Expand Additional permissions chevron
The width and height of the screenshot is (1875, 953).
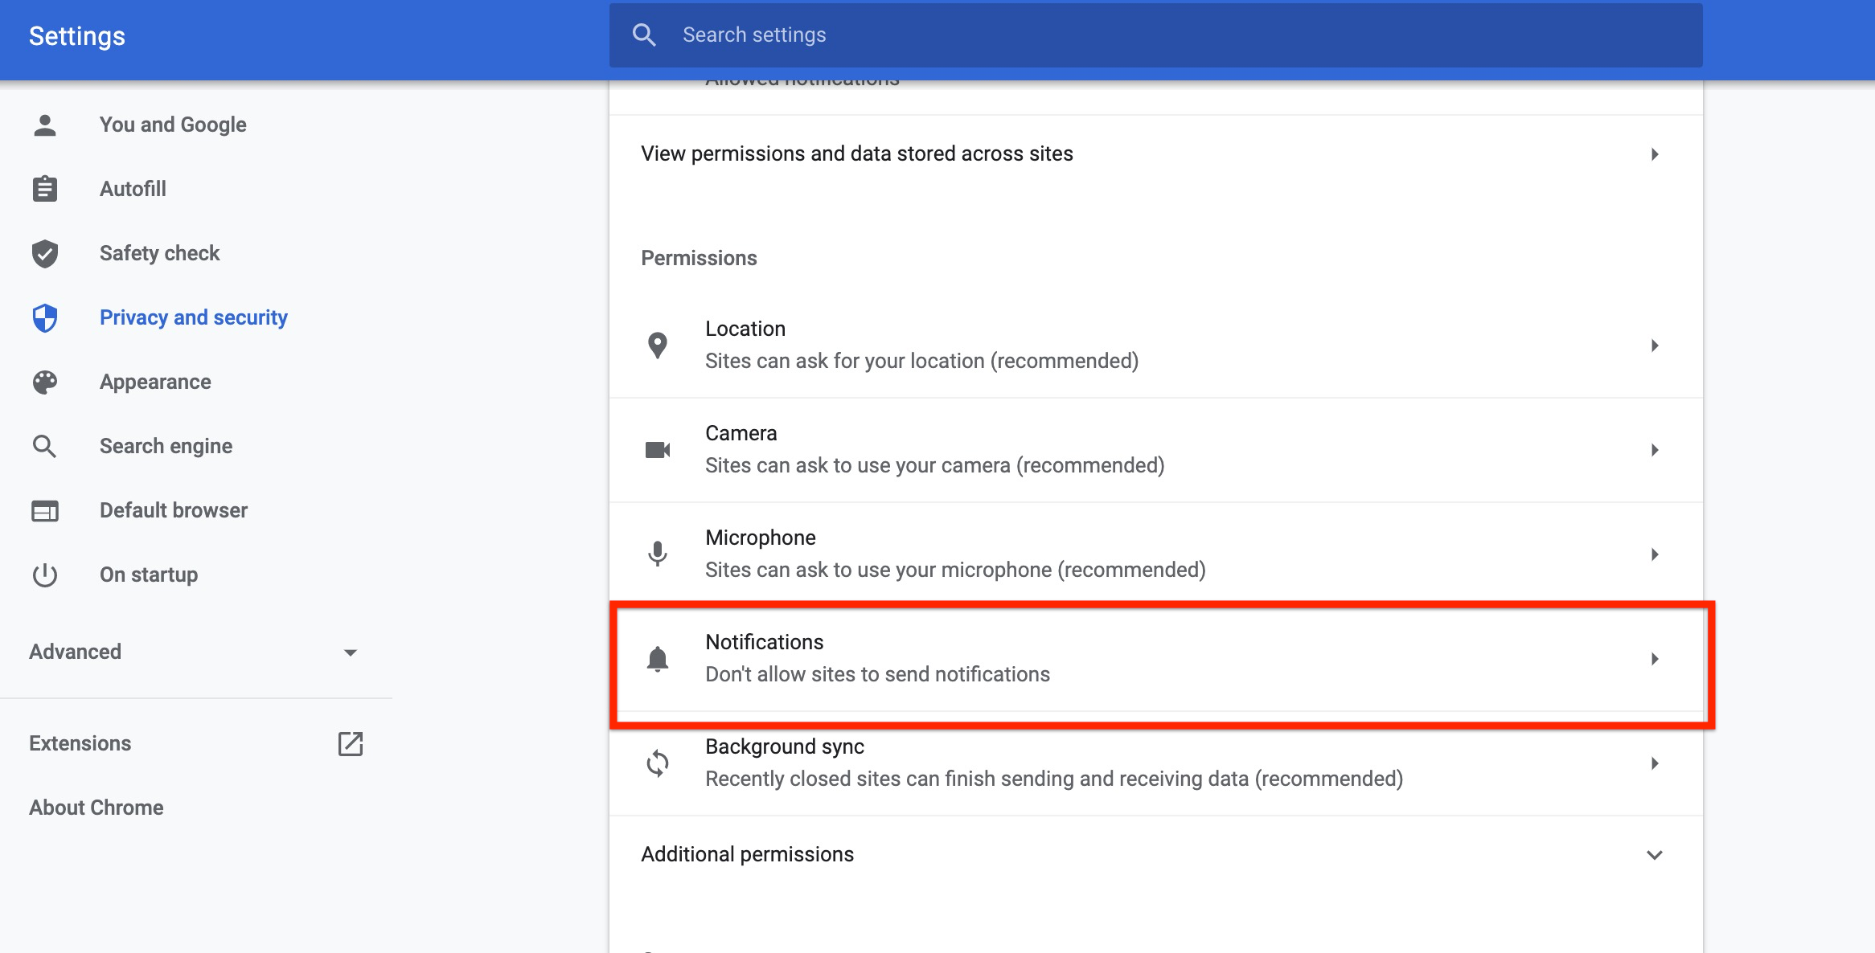(1654, 854)
